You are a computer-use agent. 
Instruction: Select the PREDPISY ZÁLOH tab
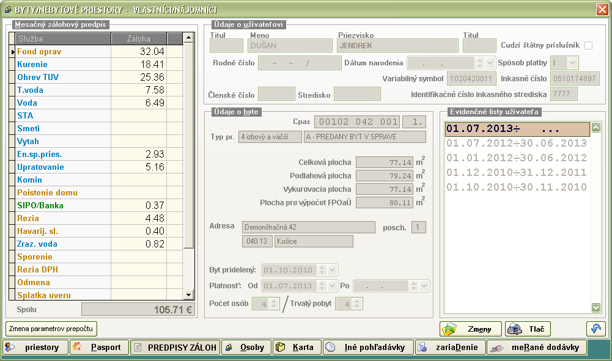coord(175,347)
